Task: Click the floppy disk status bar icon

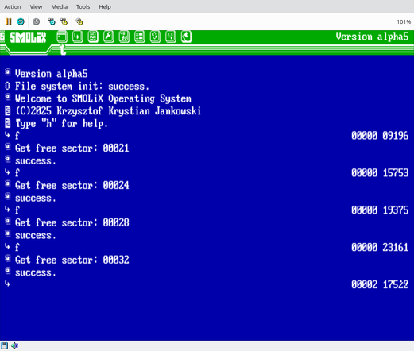Action: (4, 345)
